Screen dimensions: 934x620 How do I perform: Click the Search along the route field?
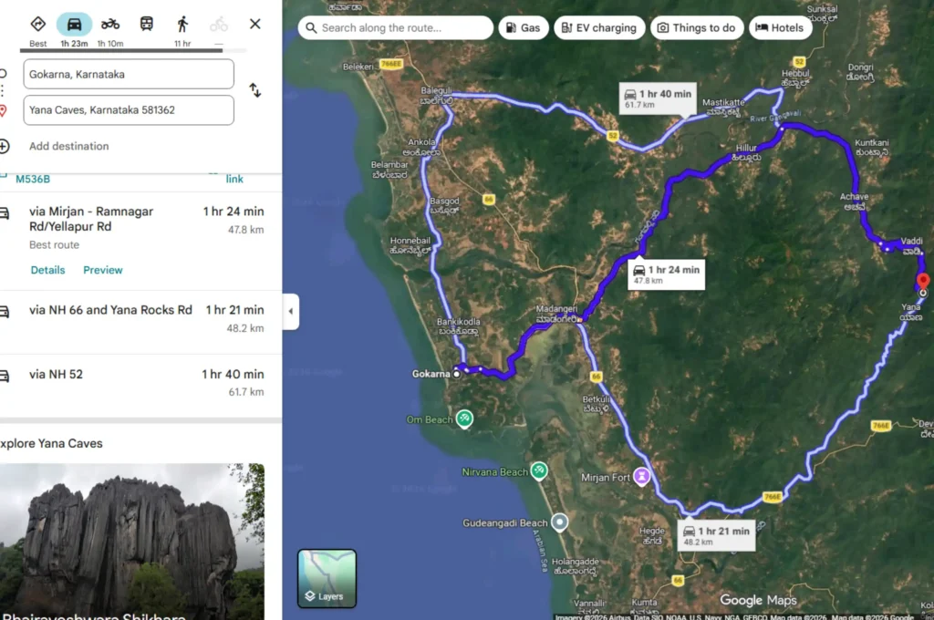tap(395, 27)
